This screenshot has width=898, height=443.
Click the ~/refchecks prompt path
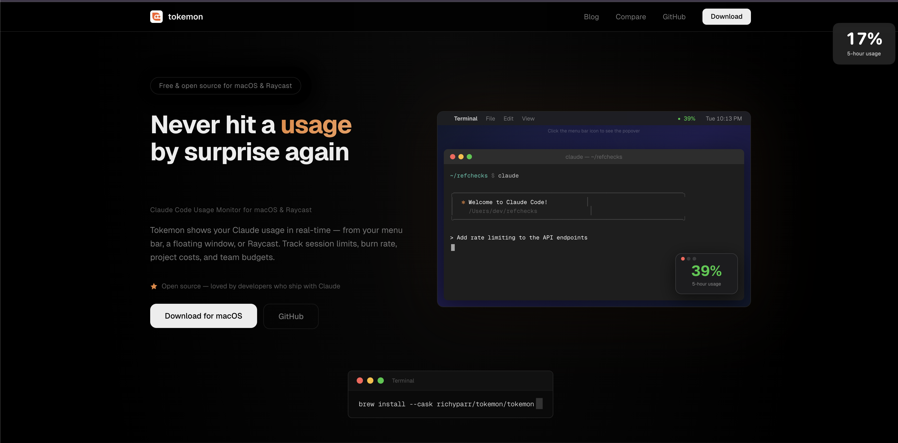click(469, 176)
